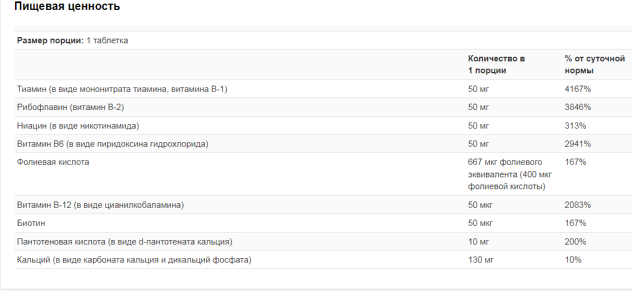Image resolution: width=632 pixels, height=298 pixels.
Task: Click the "Количество в 1 порции" column header
Action: point(496,64)
